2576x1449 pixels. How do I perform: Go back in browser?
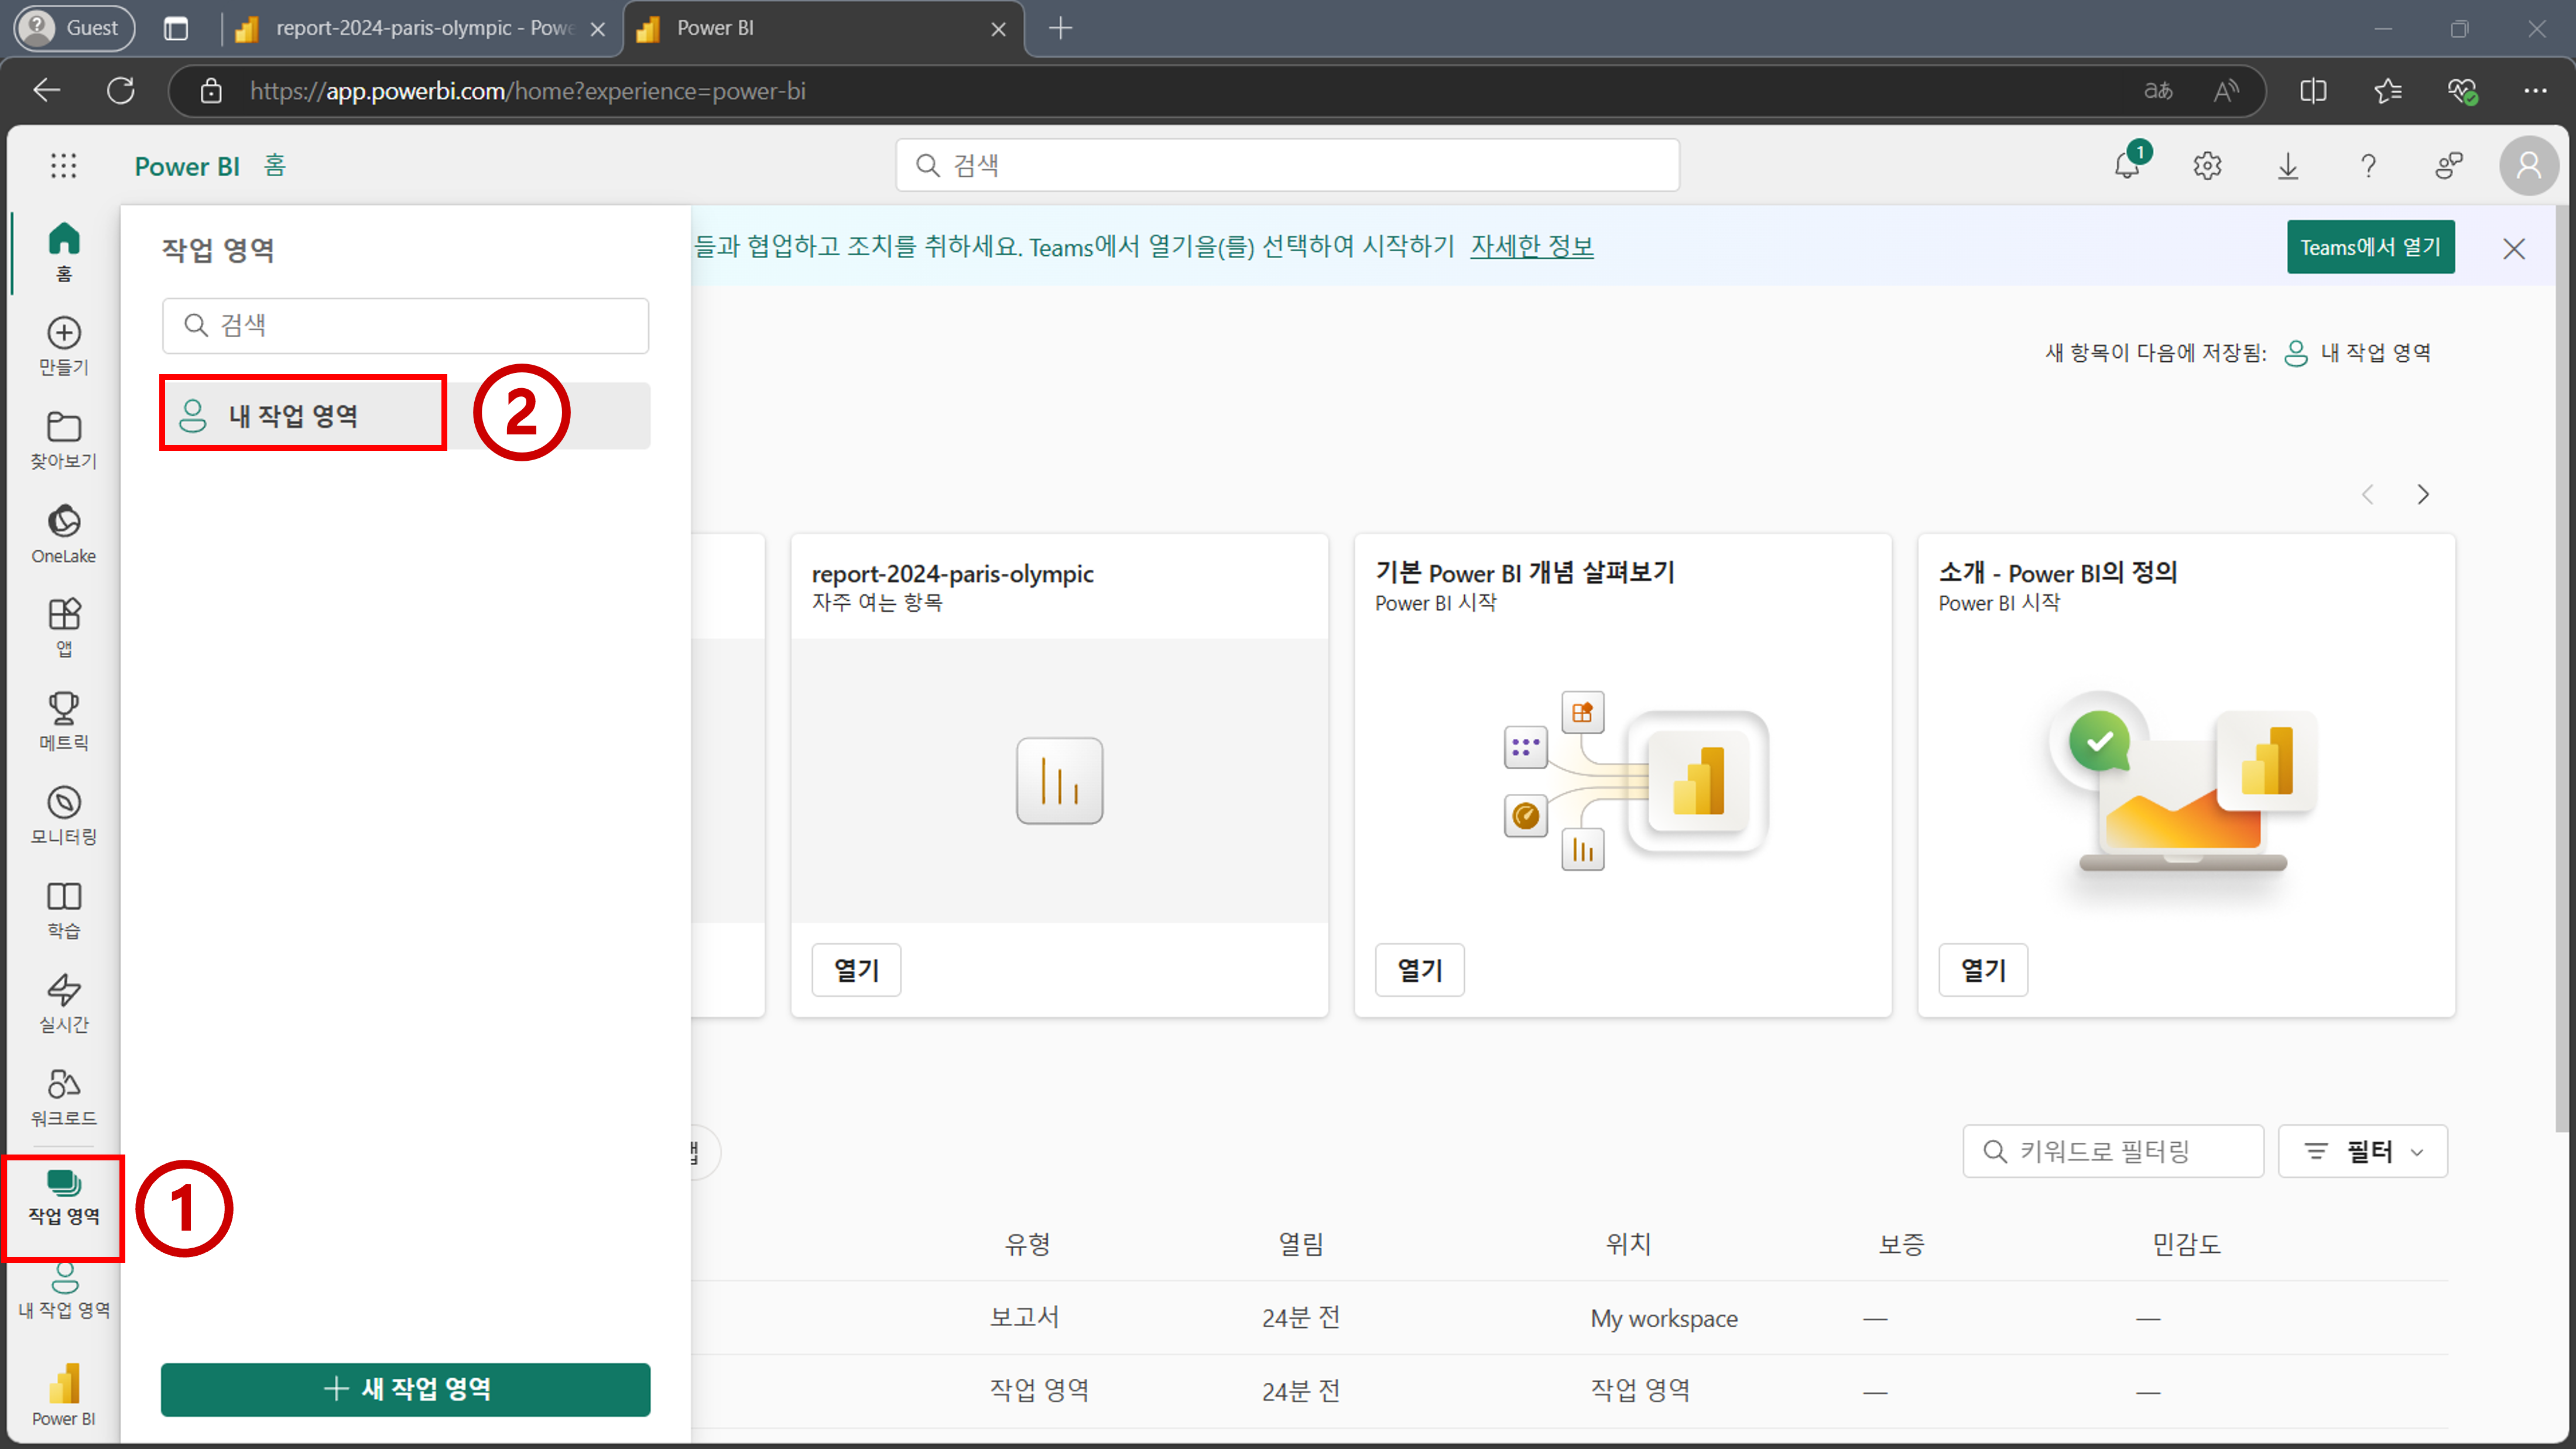(46, 91)
